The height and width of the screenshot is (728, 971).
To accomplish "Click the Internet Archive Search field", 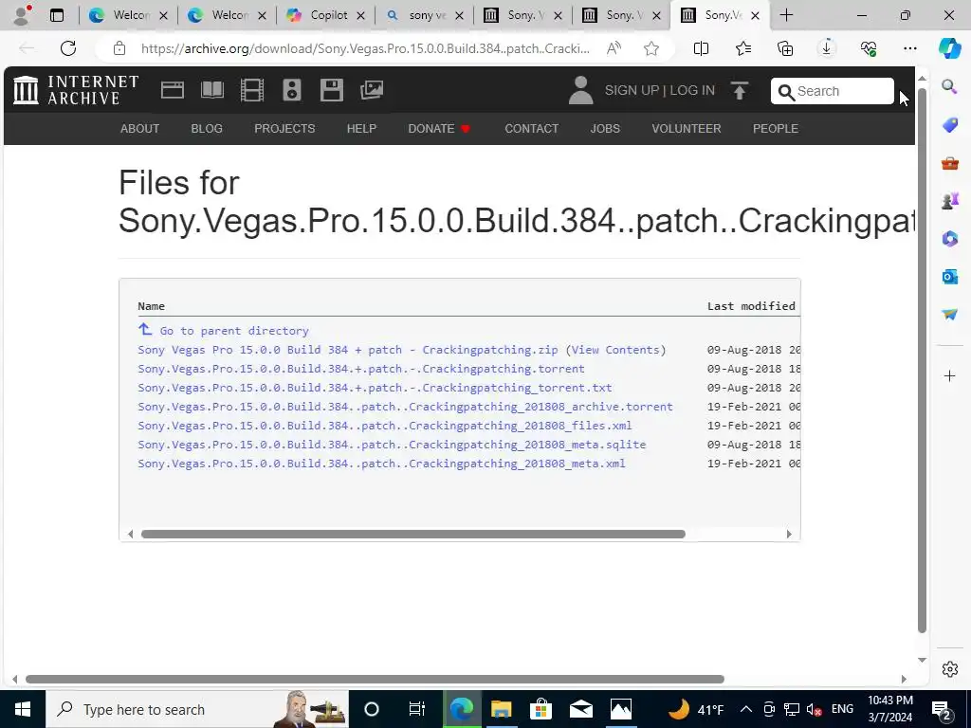I will [832, 91].
